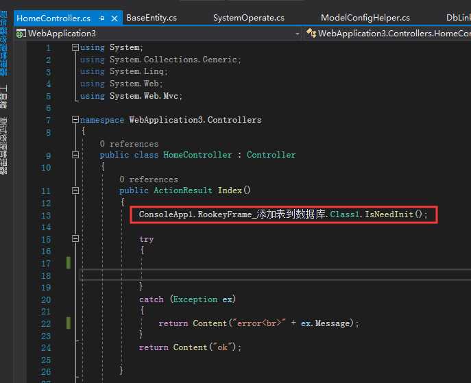The height and width of the screenshot is (383, 471).
Task: Collapse the try block
Action: coord(75,238)
